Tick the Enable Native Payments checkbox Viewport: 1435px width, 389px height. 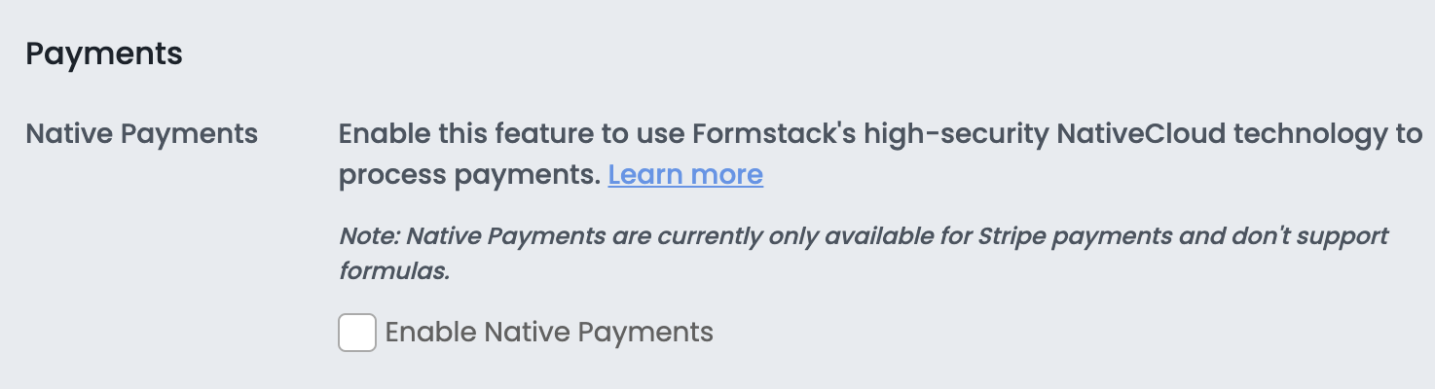tap(357, 333)
